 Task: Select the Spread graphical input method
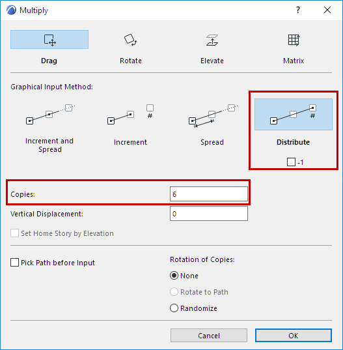pos(212,115)
